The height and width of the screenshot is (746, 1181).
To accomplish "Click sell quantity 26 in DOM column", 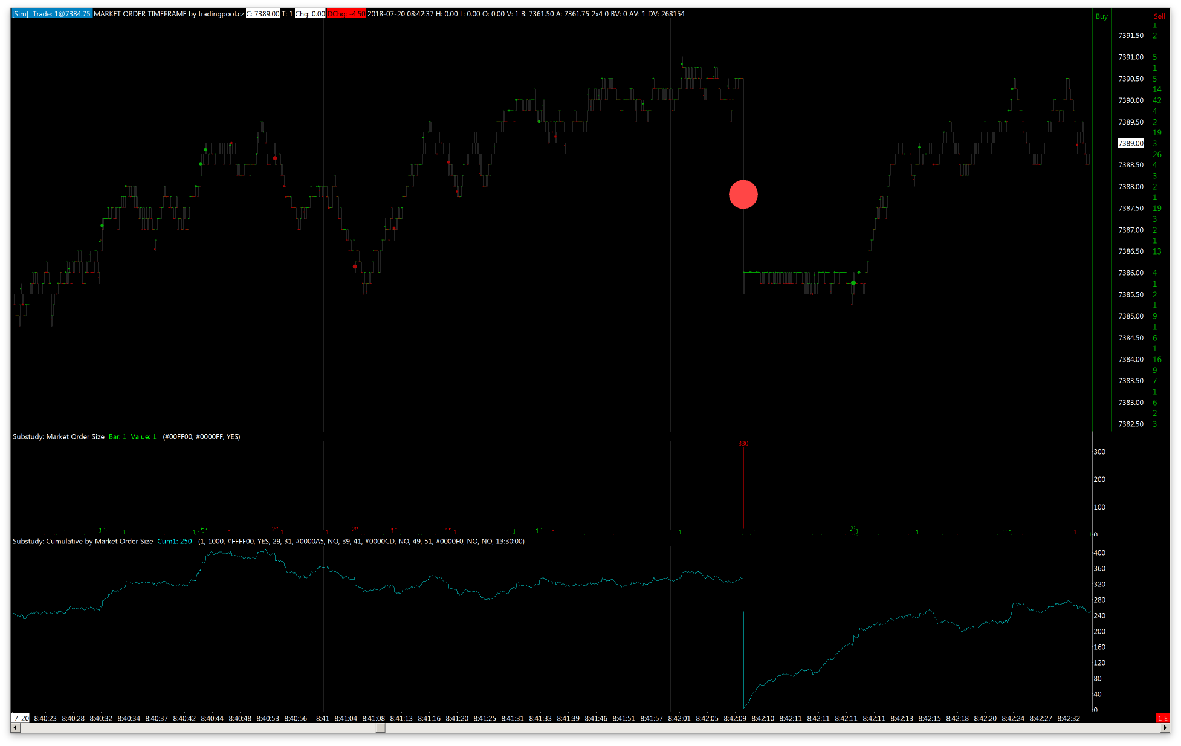I will click(x=1157, y=154).
